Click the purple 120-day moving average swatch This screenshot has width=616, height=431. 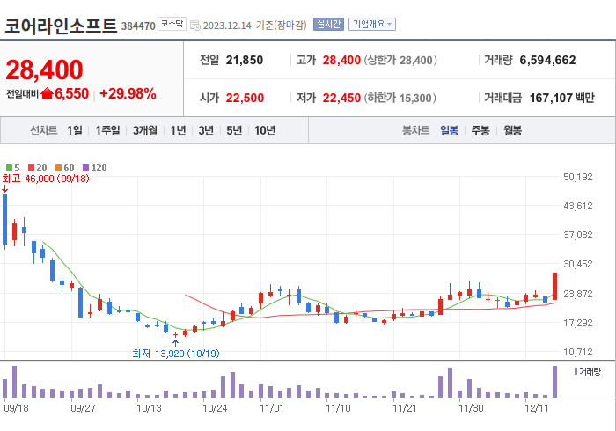tap(86, 168)
